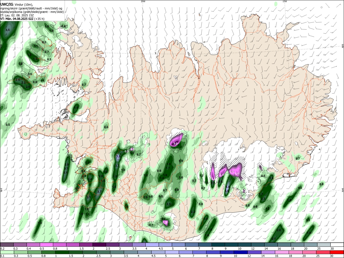344x258 pixels.
Task: Click the '2.2' precipitation value on the map
Action: (x=193, y=212)
